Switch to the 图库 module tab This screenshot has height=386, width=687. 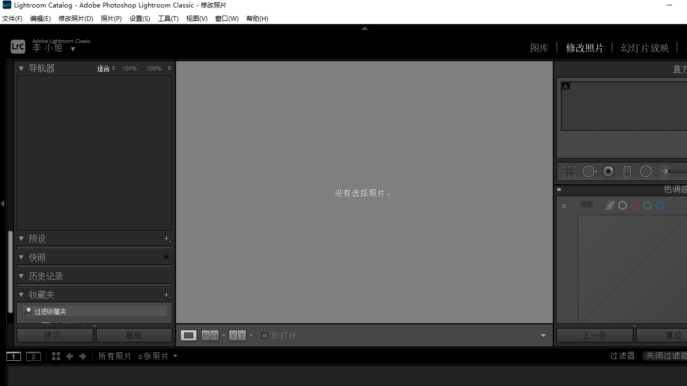pos(539,47)
